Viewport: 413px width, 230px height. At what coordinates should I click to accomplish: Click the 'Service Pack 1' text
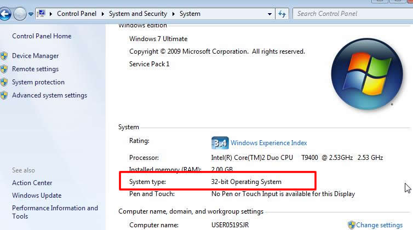[150, 64]
